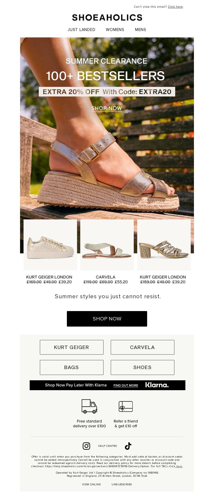Select the CARVELA category button

coord(143,347)
